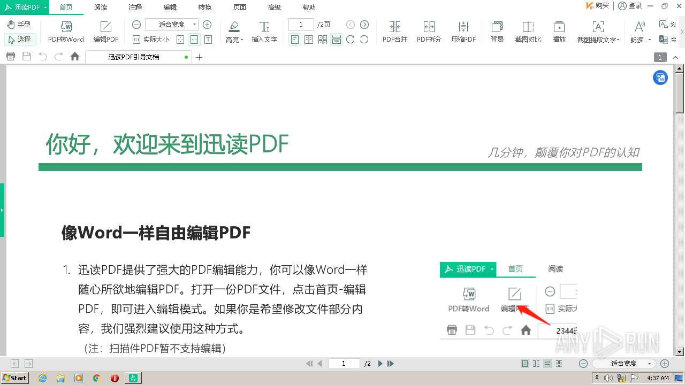The image size is (685, 385).
Task: Switch to the 首页 ribbon tab
Action: pos(66,7)
